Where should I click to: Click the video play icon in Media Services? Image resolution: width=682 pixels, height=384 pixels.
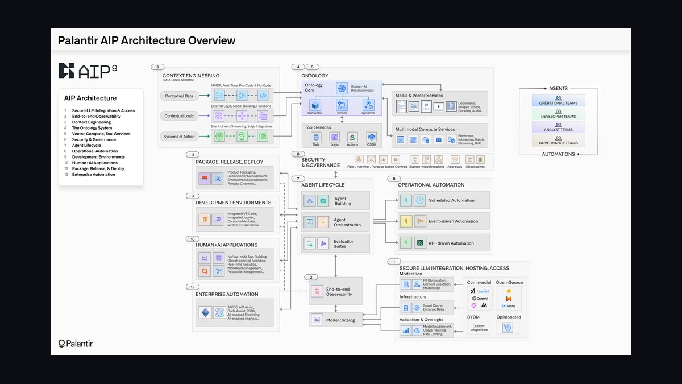pyautogui.click(x=439, y=106)
